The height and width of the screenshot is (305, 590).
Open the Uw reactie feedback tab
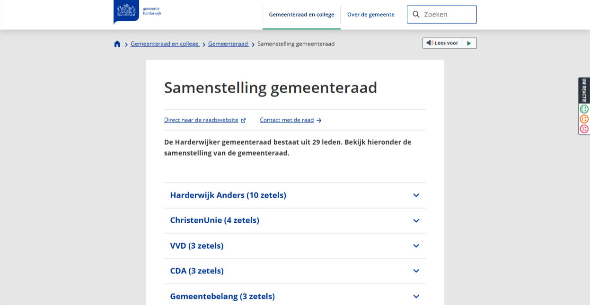click(584, 90)
